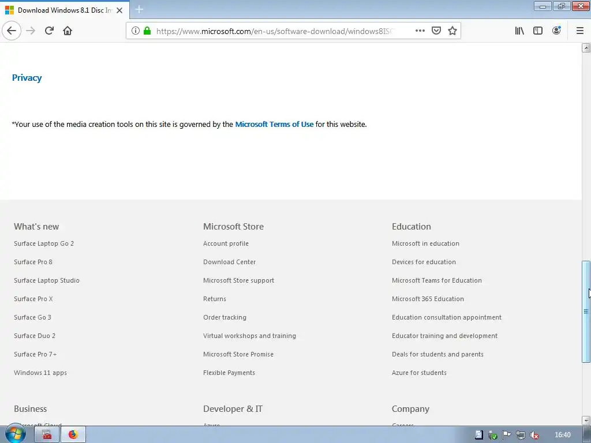The width and height of the screenshot is (591, 443).
Task: Click the What's new footer heading
Action: coord(36,226)
